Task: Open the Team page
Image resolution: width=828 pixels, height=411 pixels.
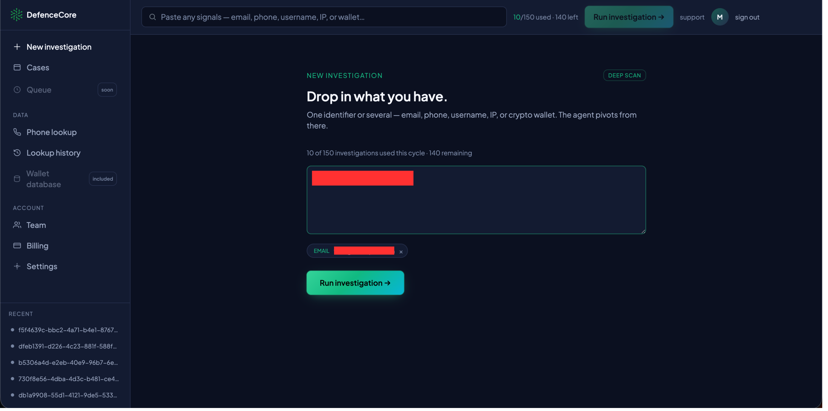Action: click(x=65, y=226)
